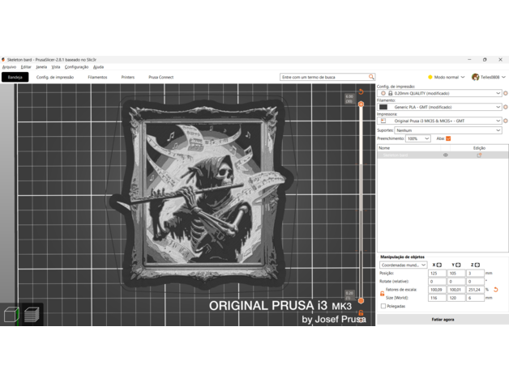The width and height of the screenshot is (509, 382).
Task: Click the Fatiar agora button
Action: (443, 320)
